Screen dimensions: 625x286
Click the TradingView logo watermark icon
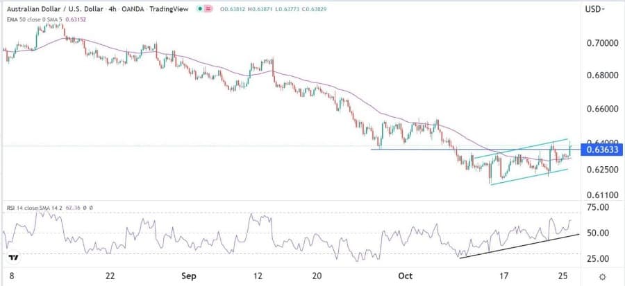[x=13, y=257]
